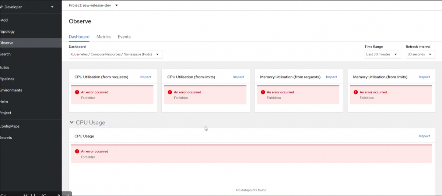Click the error icon in CPU Usage panel
Screen dimensions: 442x196
coord(77,152)
